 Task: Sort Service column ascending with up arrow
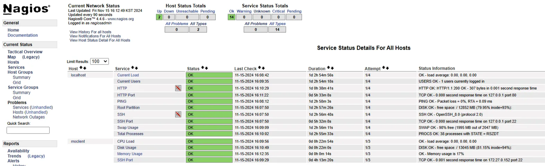(x=132, y=68)
